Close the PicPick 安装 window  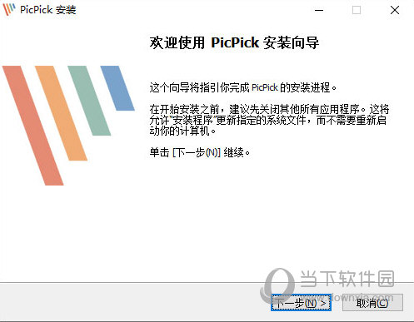[395, 10]
